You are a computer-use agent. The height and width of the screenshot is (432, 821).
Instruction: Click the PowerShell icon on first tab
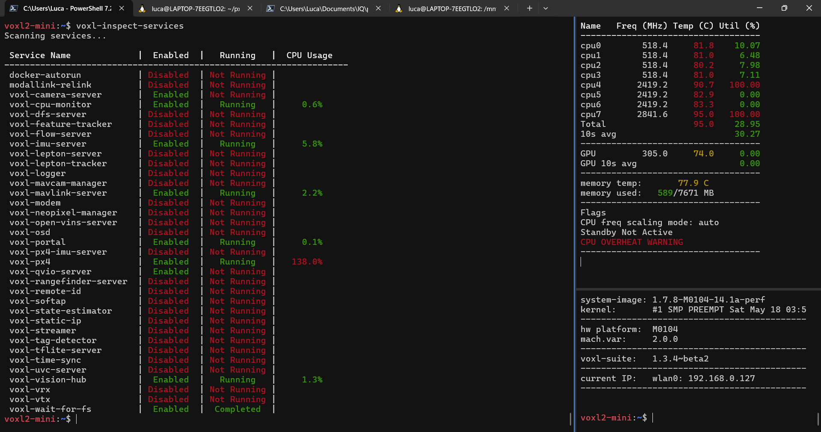(13, 8)
